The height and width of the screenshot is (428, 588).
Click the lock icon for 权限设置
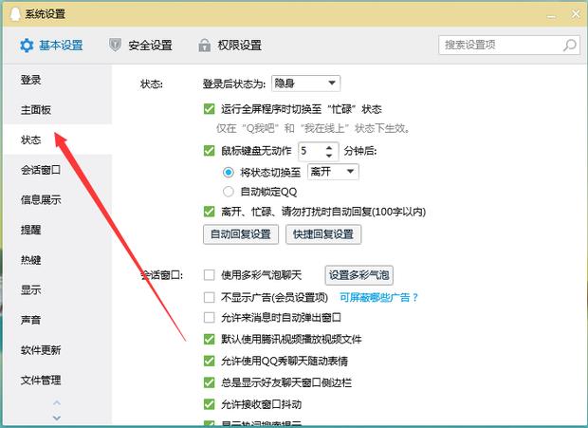pos(205,45)
